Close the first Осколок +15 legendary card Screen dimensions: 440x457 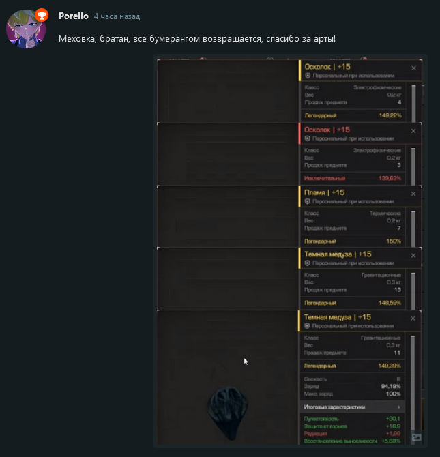coord(413,68)
